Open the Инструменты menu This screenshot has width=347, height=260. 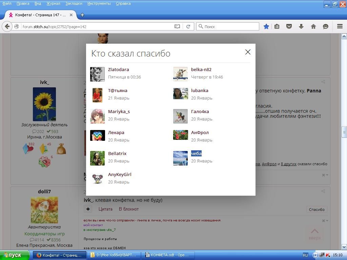[x=99, y=3]
